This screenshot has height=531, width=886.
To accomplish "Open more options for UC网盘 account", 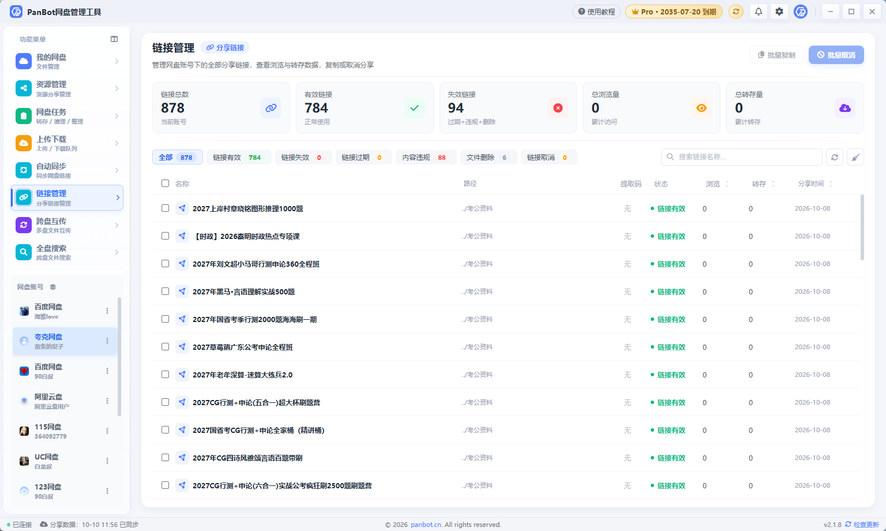I will [107, 461].
